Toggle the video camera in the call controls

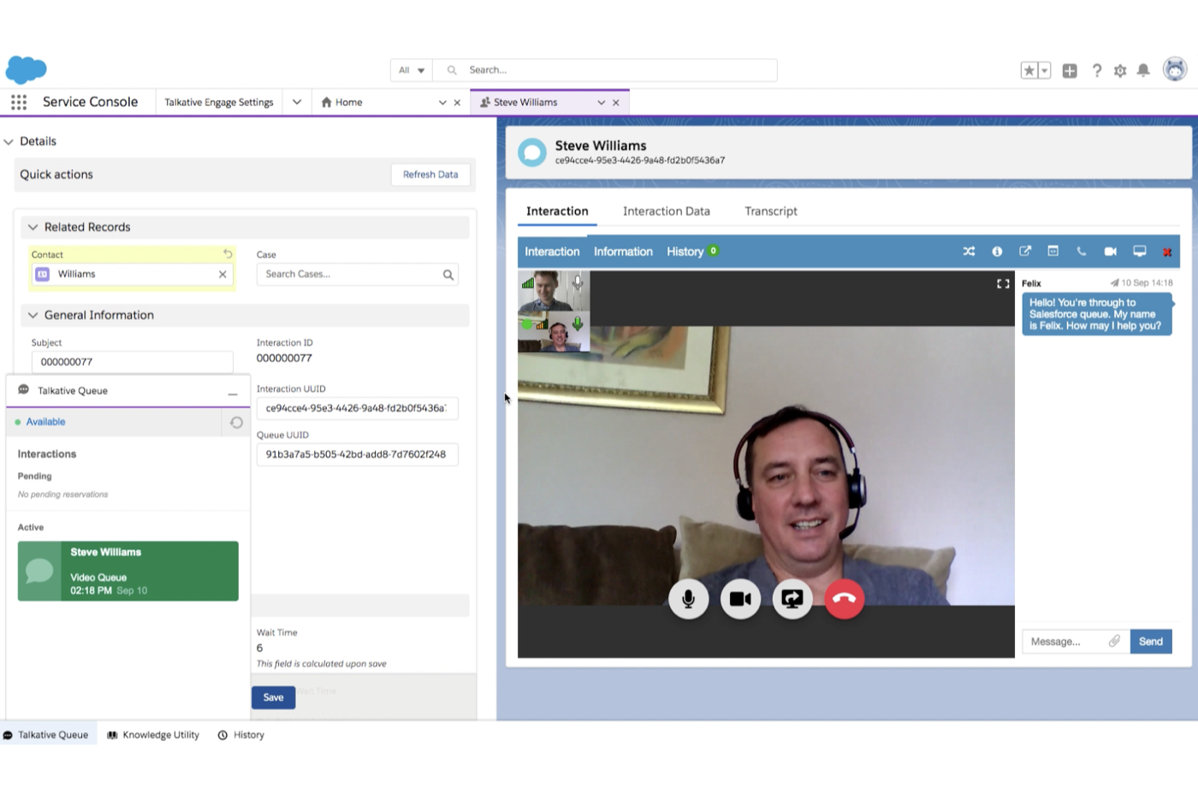740,599
